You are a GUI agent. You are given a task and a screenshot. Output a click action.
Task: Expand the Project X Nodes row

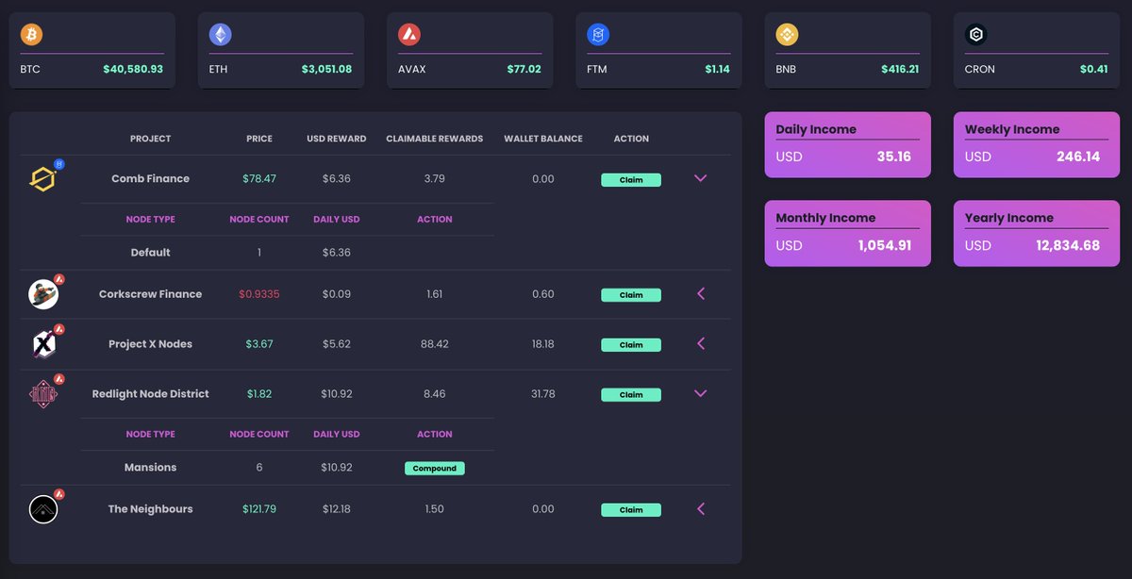tap(700, 344)
